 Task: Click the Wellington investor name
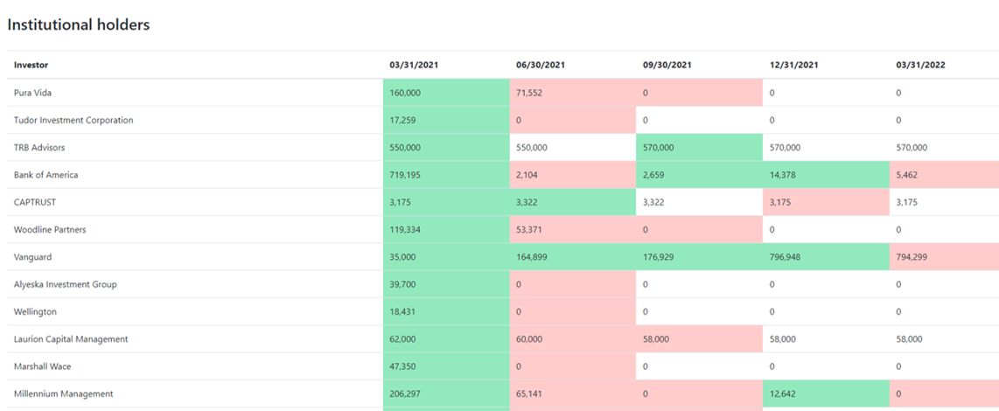(x=35, y=311)
